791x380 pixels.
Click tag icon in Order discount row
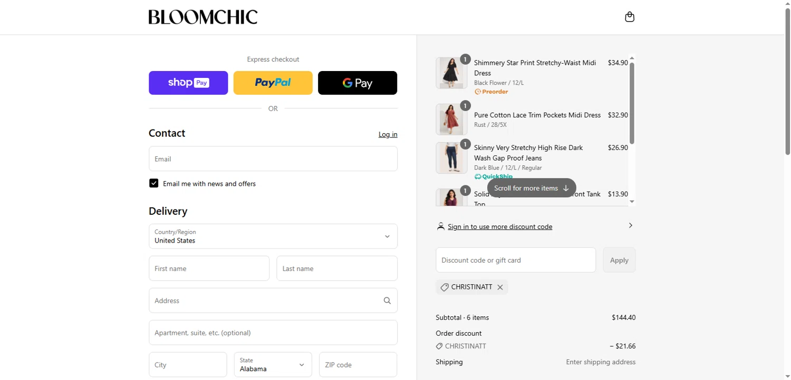pyautogui.click(x=439, y=346)
